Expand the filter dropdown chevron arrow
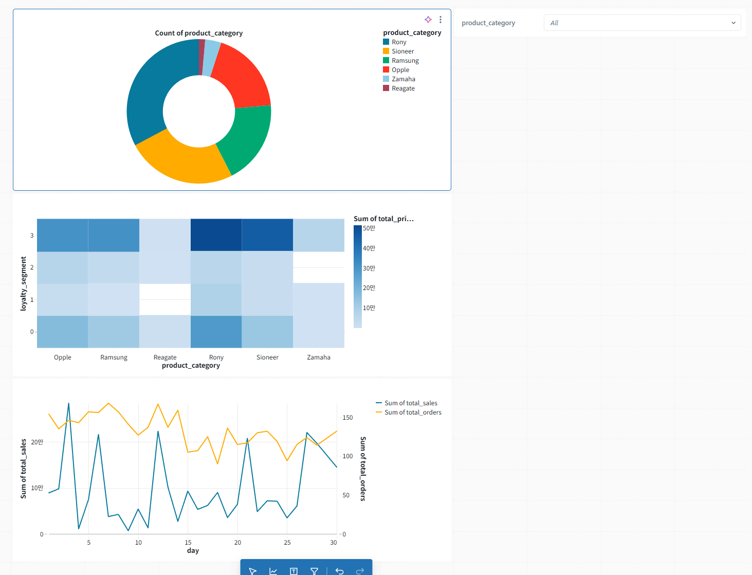Image resolution: width=752 pixels, height=575 pixels. [x=733, y=23]
